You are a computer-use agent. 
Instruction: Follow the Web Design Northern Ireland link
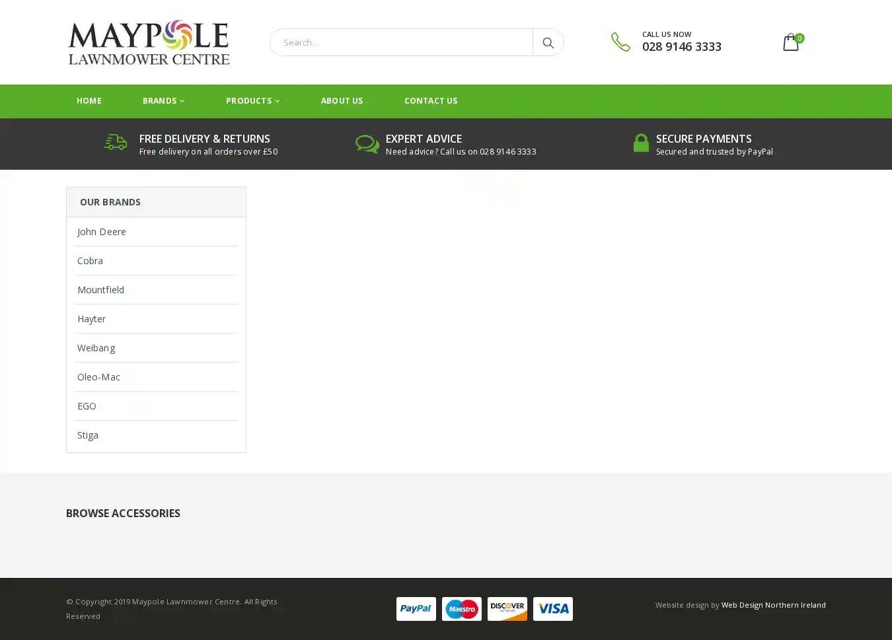(773, 605)
